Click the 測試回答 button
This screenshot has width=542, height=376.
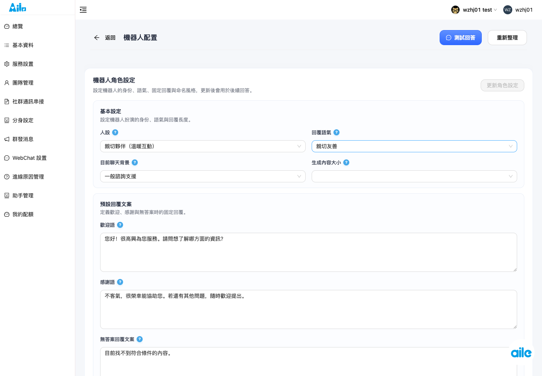click(x=461, y=38)
